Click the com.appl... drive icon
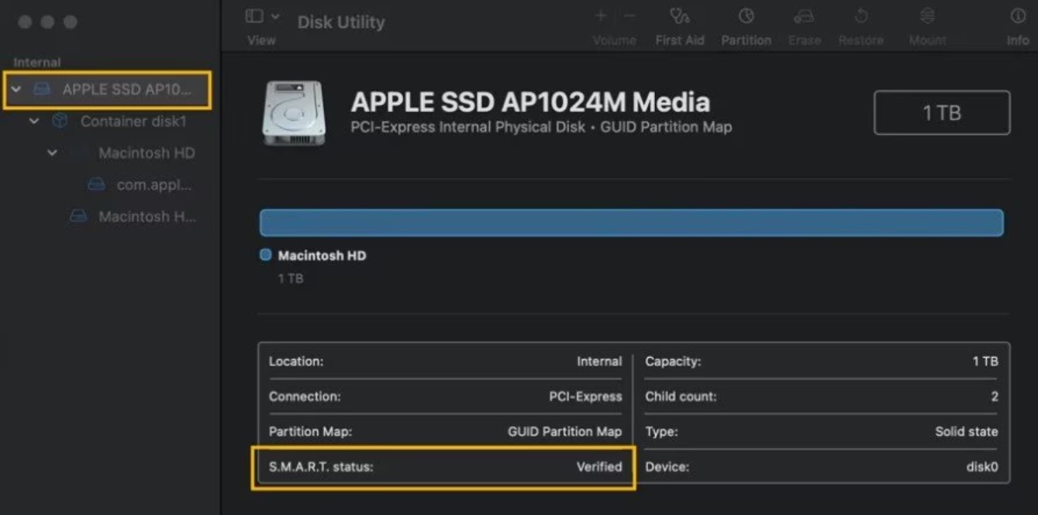 (x=96, y=185)
